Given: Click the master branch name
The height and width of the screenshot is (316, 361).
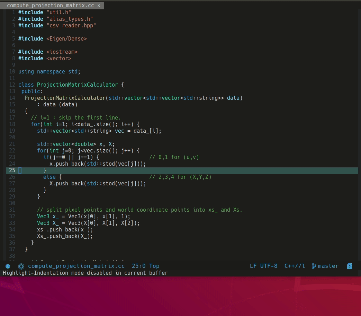Looking at the screenshot, I should pyautogui.click(x=328, y=266).
